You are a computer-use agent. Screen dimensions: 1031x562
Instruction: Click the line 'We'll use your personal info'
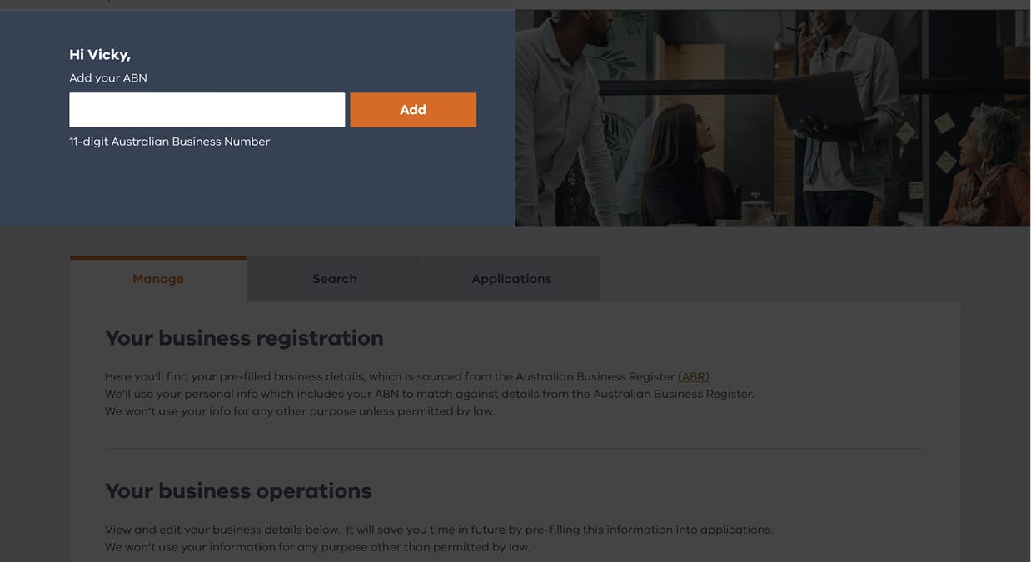(x=429, y=394)
